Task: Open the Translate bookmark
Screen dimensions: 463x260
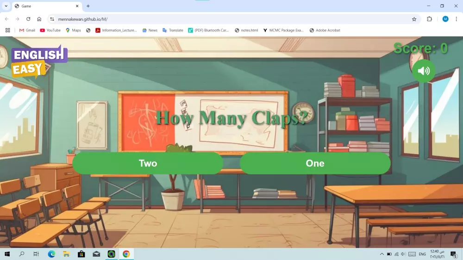Action: click(x=173, y=30)
